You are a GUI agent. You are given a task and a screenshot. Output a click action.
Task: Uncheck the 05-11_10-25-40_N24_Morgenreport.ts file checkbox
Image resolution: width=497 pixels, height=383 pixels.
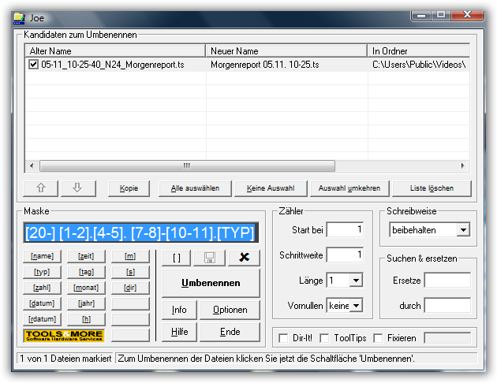pyautogui.click(x=33, y=65)
